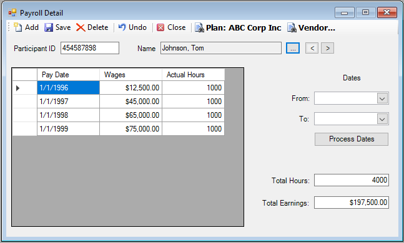Click the red X Delete icon
The width and height of the screenshot is (404, 243).
(81, 27)
